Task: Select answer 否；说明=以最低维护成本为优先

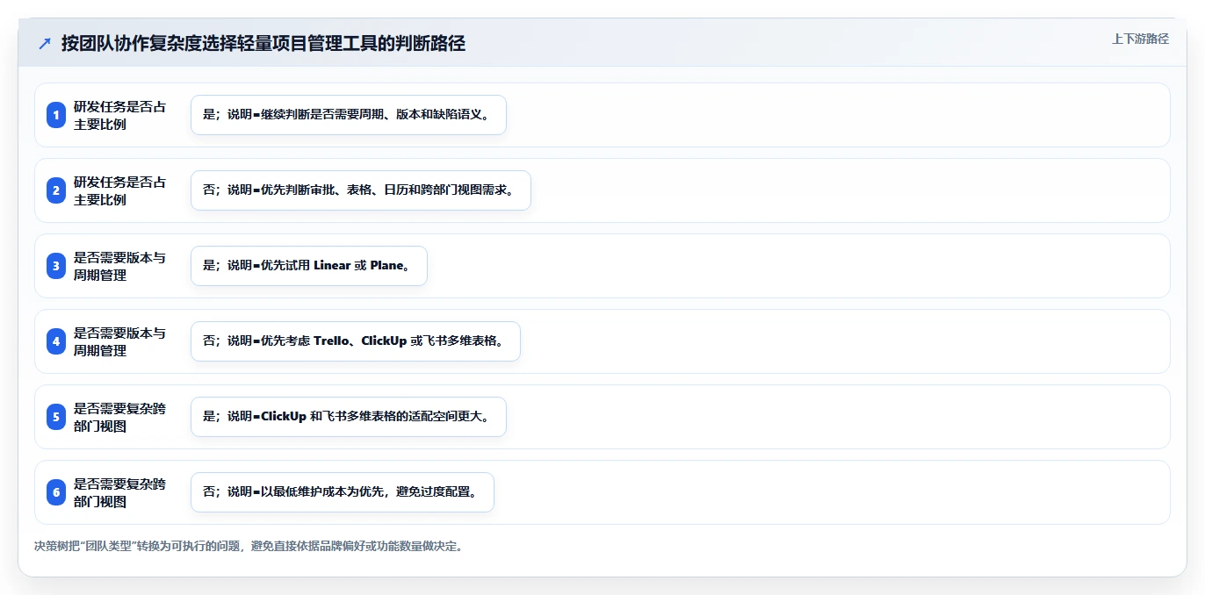Action: tap(343, 492)
